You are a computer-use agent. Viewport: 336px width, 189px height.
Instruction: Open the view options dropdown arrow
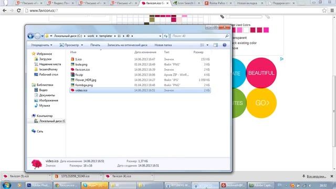(207, 45)
